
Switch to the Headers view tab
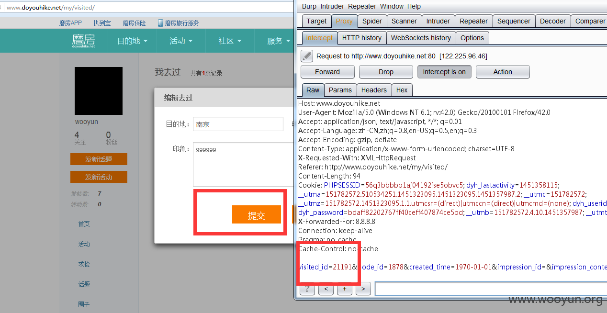pyautogui.click(x=374, y=90)
